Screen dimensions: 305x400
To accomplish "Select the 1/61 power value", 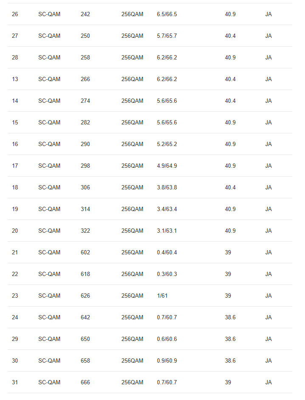I will pos(162,296).
